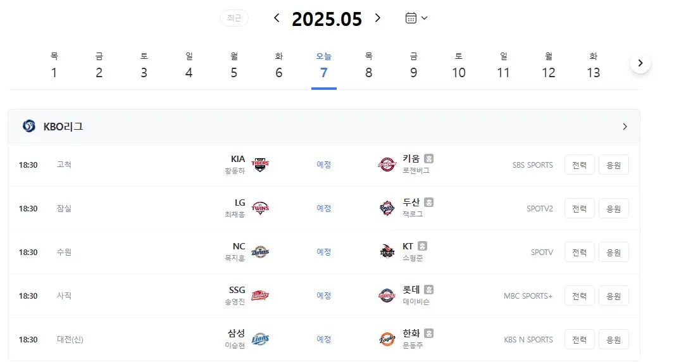Click the Doosan Bears team logo

387,208
